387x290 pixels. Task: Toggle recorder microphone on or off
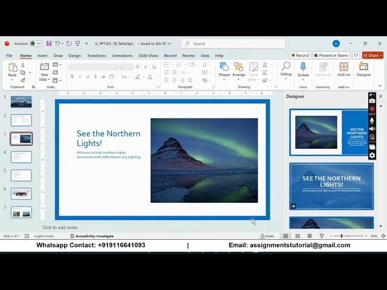372,120
